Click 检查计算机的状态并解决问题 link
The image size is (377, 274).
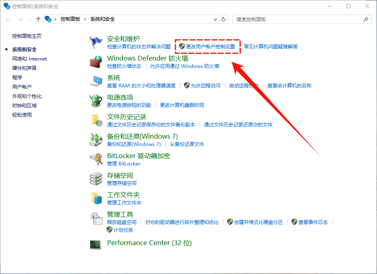point(139,47)
